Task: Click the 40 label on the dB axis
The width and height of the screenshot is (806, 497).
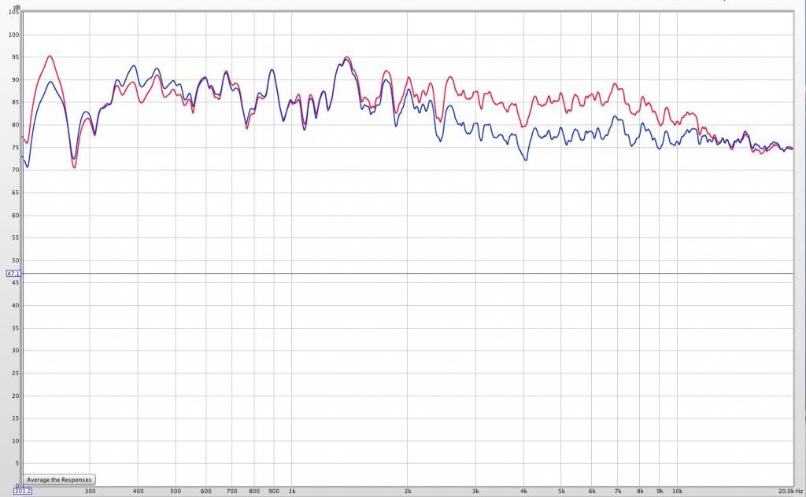Action: [x=16, y=305]
